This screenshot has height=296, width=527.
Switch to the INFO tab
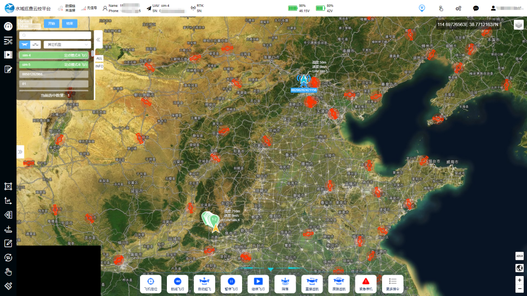pos(99,66)
